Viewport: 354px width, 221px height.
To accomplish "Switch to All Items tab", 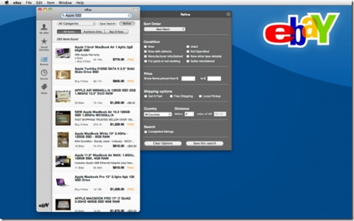I will (x=69, y=32).
